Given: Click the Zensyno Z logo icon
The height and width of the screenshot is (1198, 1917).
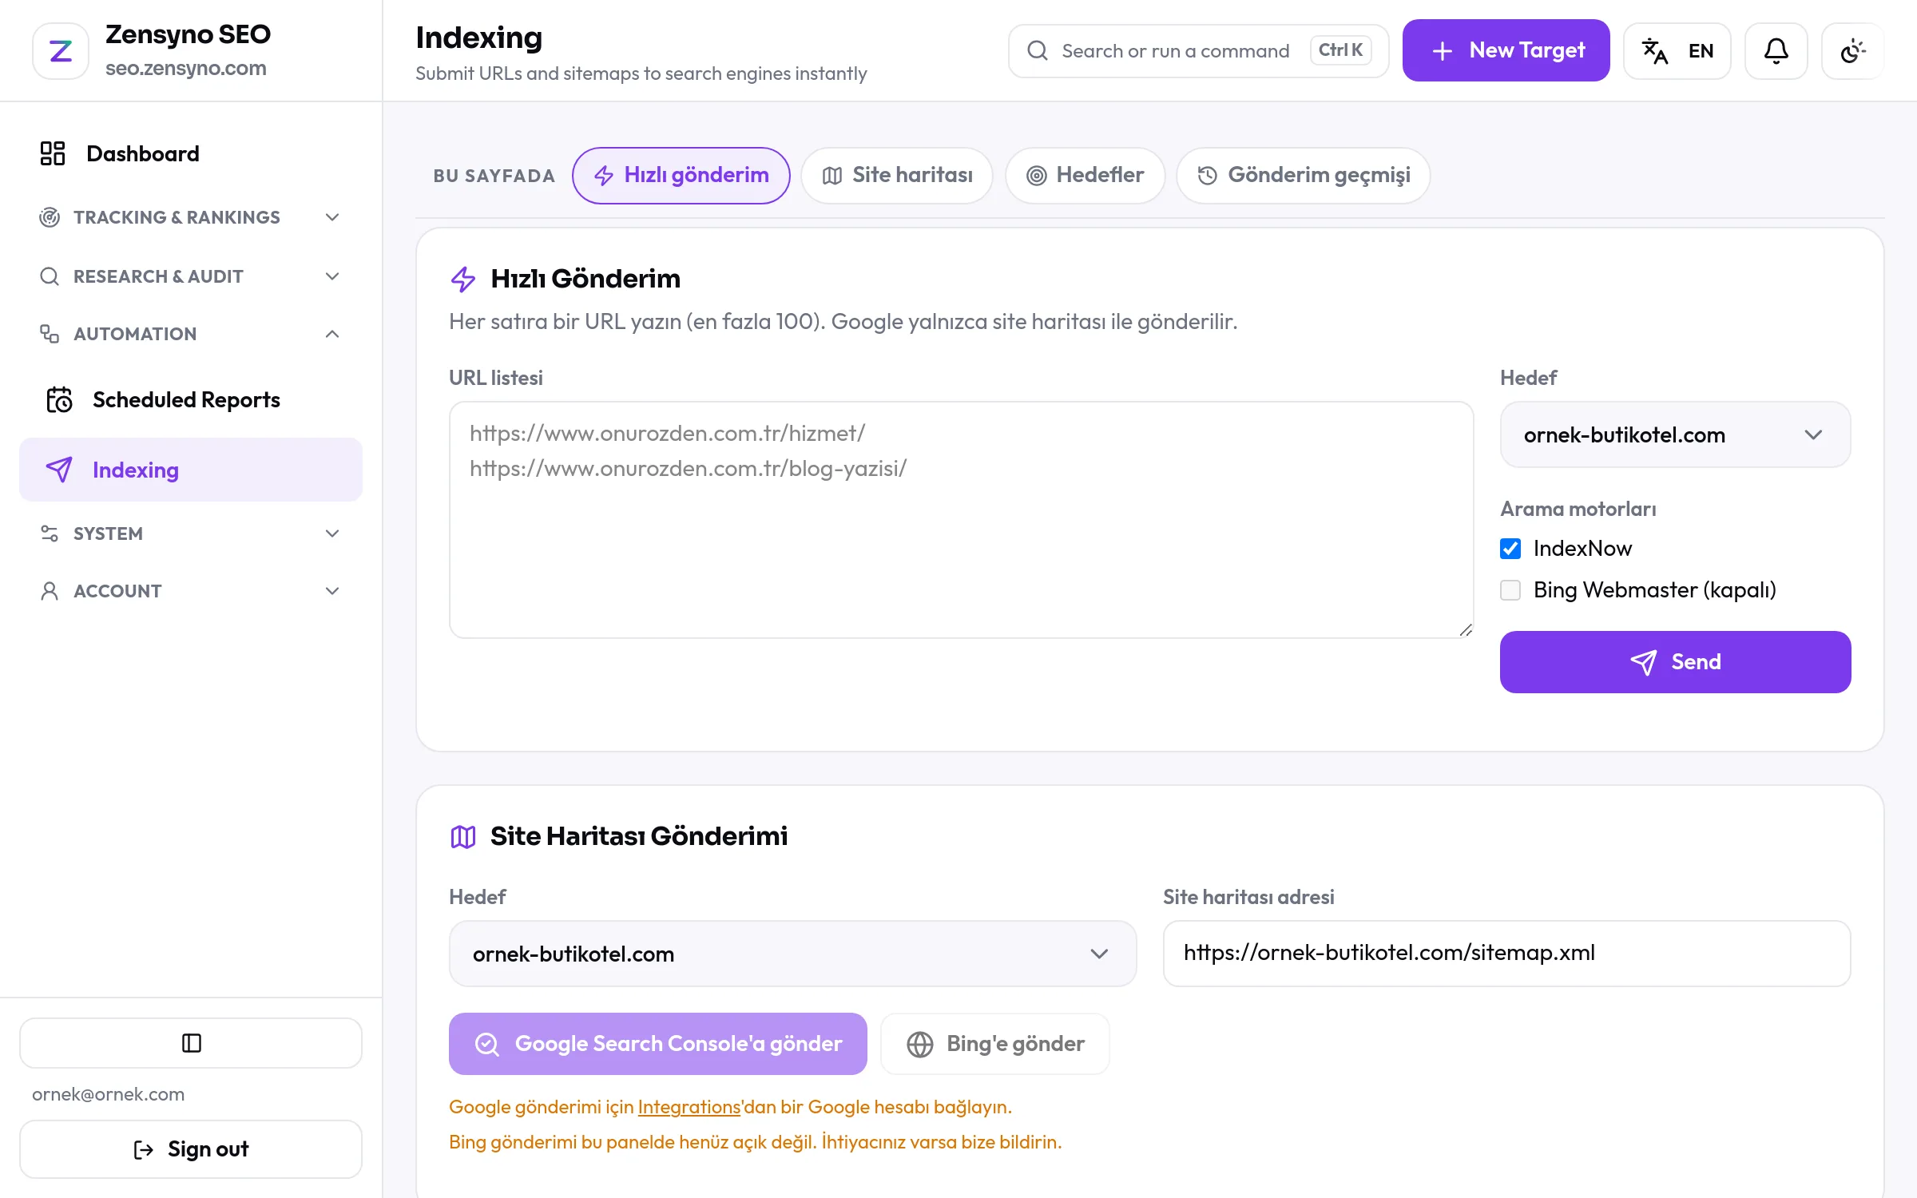Looking at the screenshot, I should (61, 51).
